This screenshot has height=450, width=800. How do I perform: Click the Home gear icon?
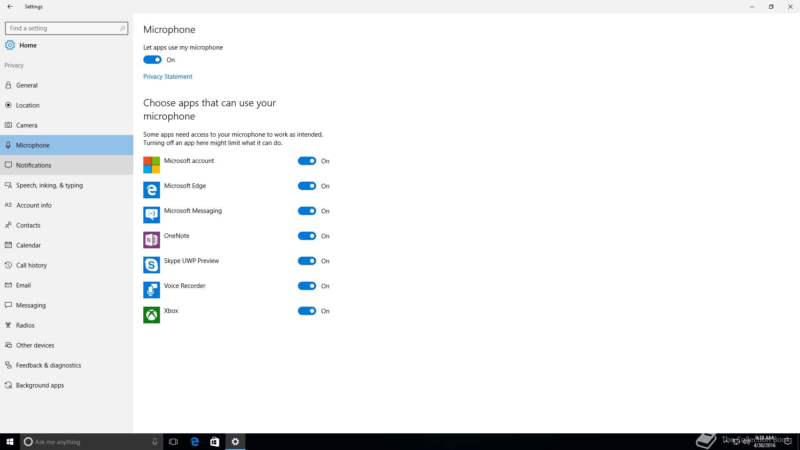point(10,45)
